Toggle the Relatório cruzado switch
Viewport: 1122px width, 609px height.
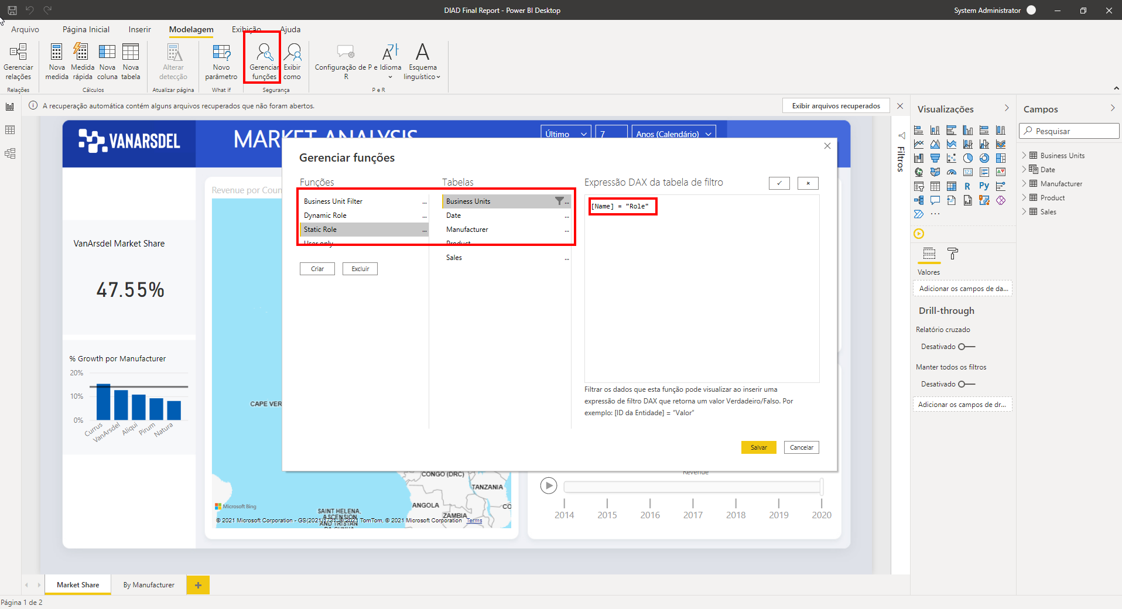[x=966, y=347]
